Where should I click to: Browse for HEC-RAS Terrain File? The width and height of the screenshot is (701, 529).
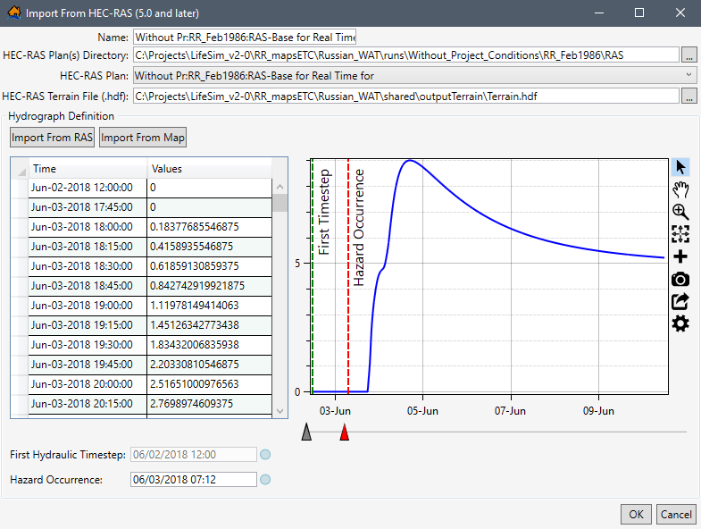688,97
